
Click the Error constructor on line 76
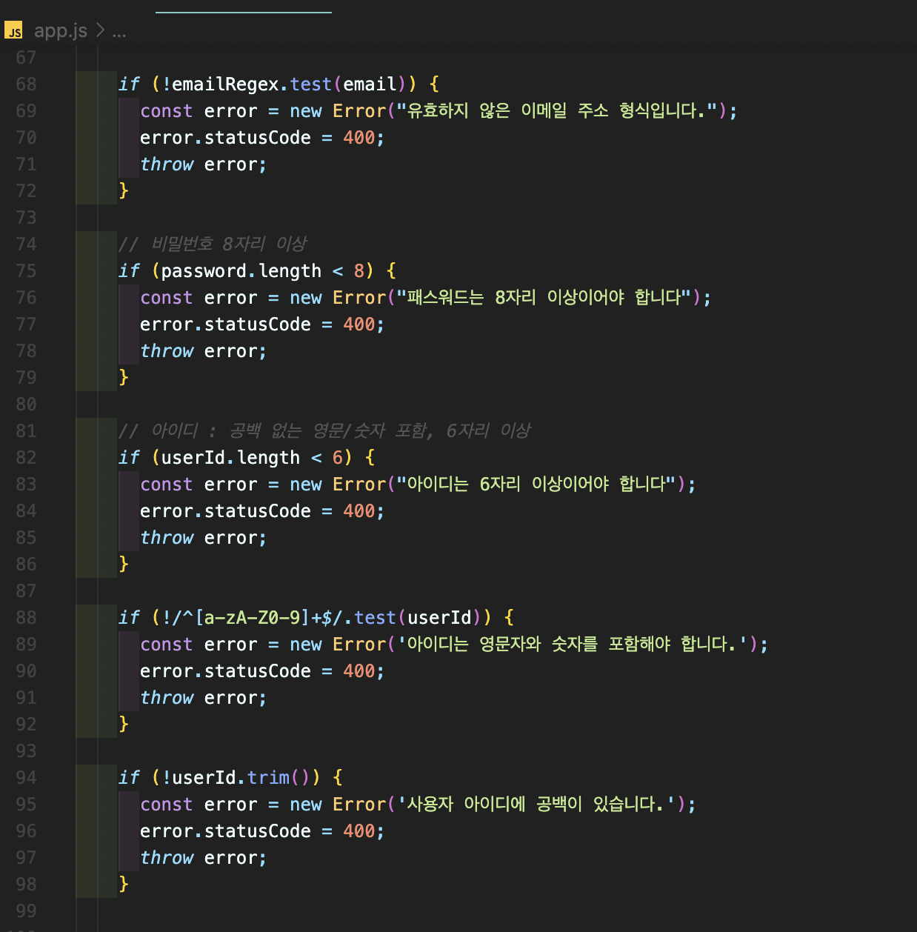(359, 298)
